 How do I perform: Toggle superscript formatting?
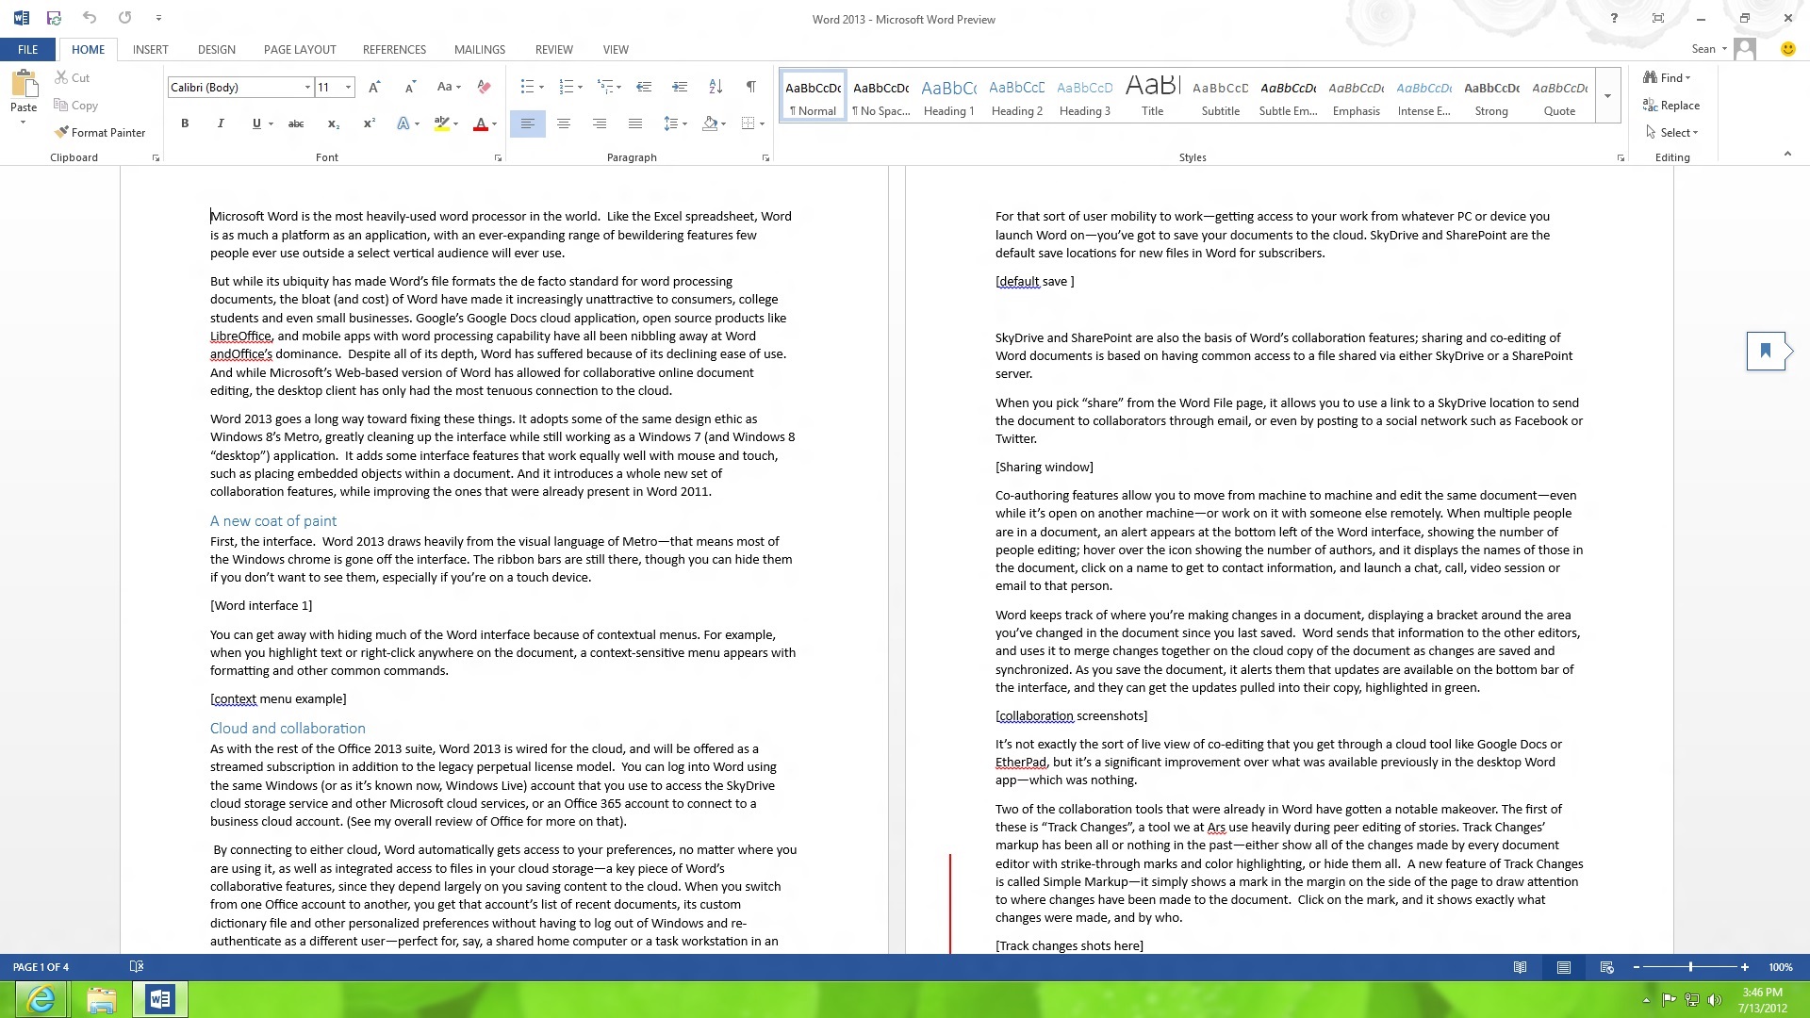coord(369,123)
